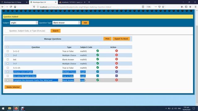
Task: Click the page vertical scrollbar
Action: 197,57
